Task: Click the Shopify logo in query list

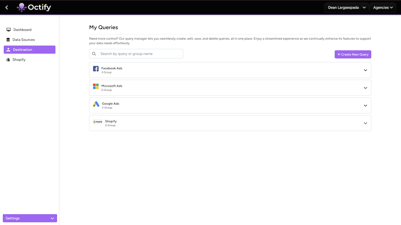Action: click(98, 122)
